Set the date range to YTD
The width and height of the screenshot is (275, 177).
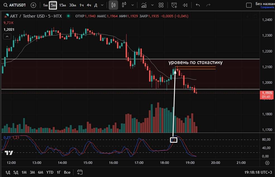pos(50,172)
